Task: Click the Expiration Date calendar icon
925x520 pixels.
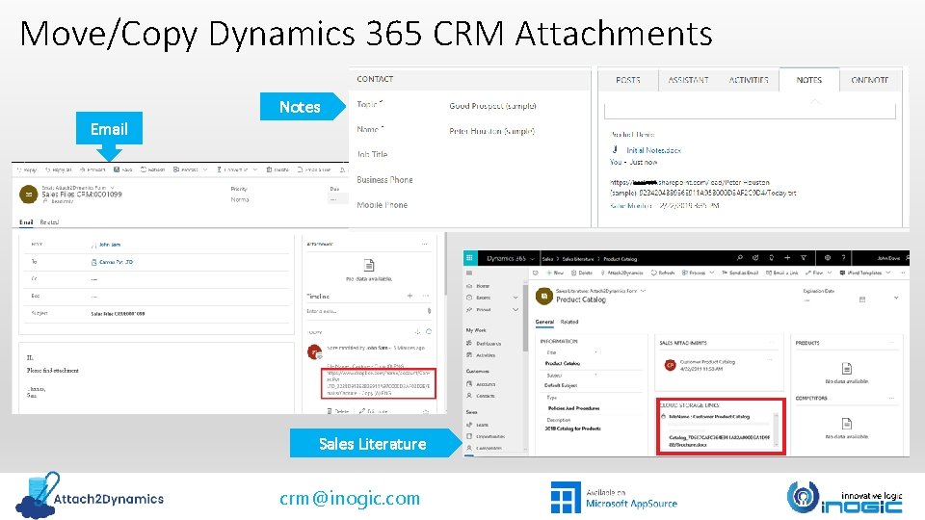Action: [861, 299]
